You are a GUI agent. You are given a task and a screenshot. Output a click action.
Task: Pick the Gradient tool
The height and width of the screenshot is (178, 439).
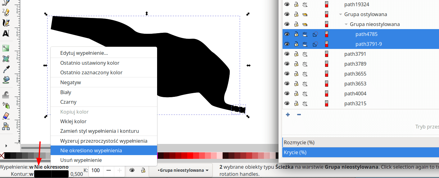(x=6, y=48)
